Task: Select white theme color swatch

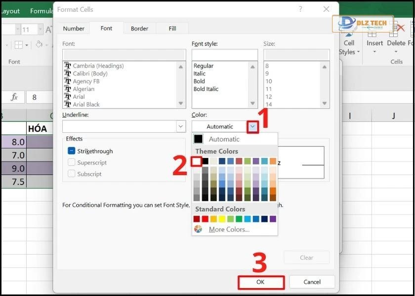Action: tap(197, 161)
